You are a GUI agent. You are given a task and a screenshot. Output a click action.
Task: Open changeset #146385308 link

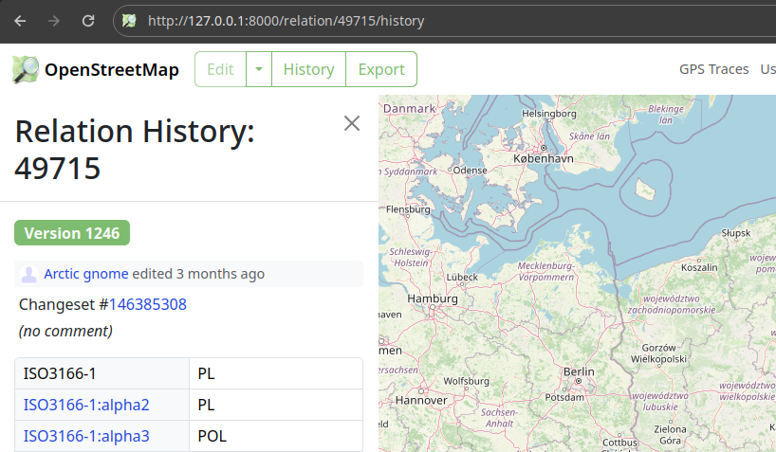tap(148, 304)
